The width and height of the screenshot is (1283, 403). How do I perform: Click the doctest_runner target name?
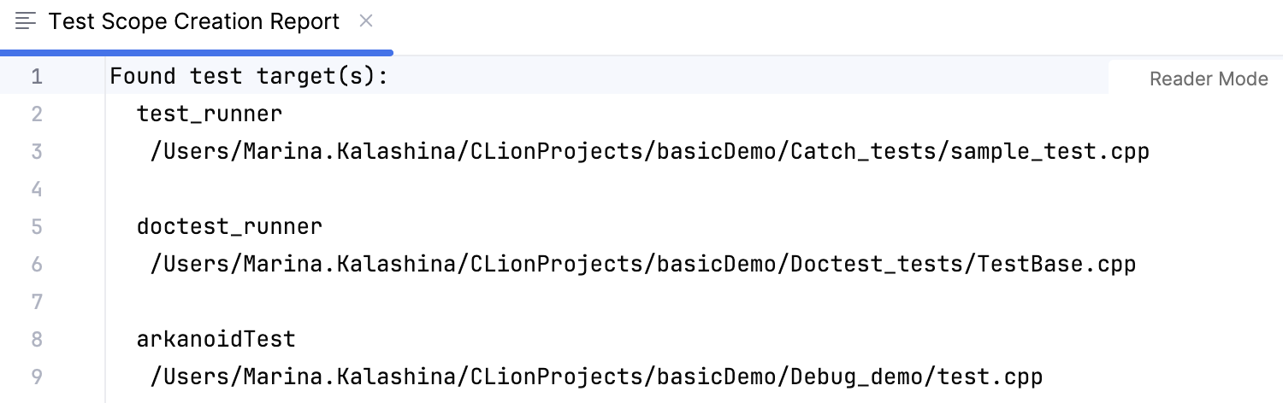(x=229, y=227)
